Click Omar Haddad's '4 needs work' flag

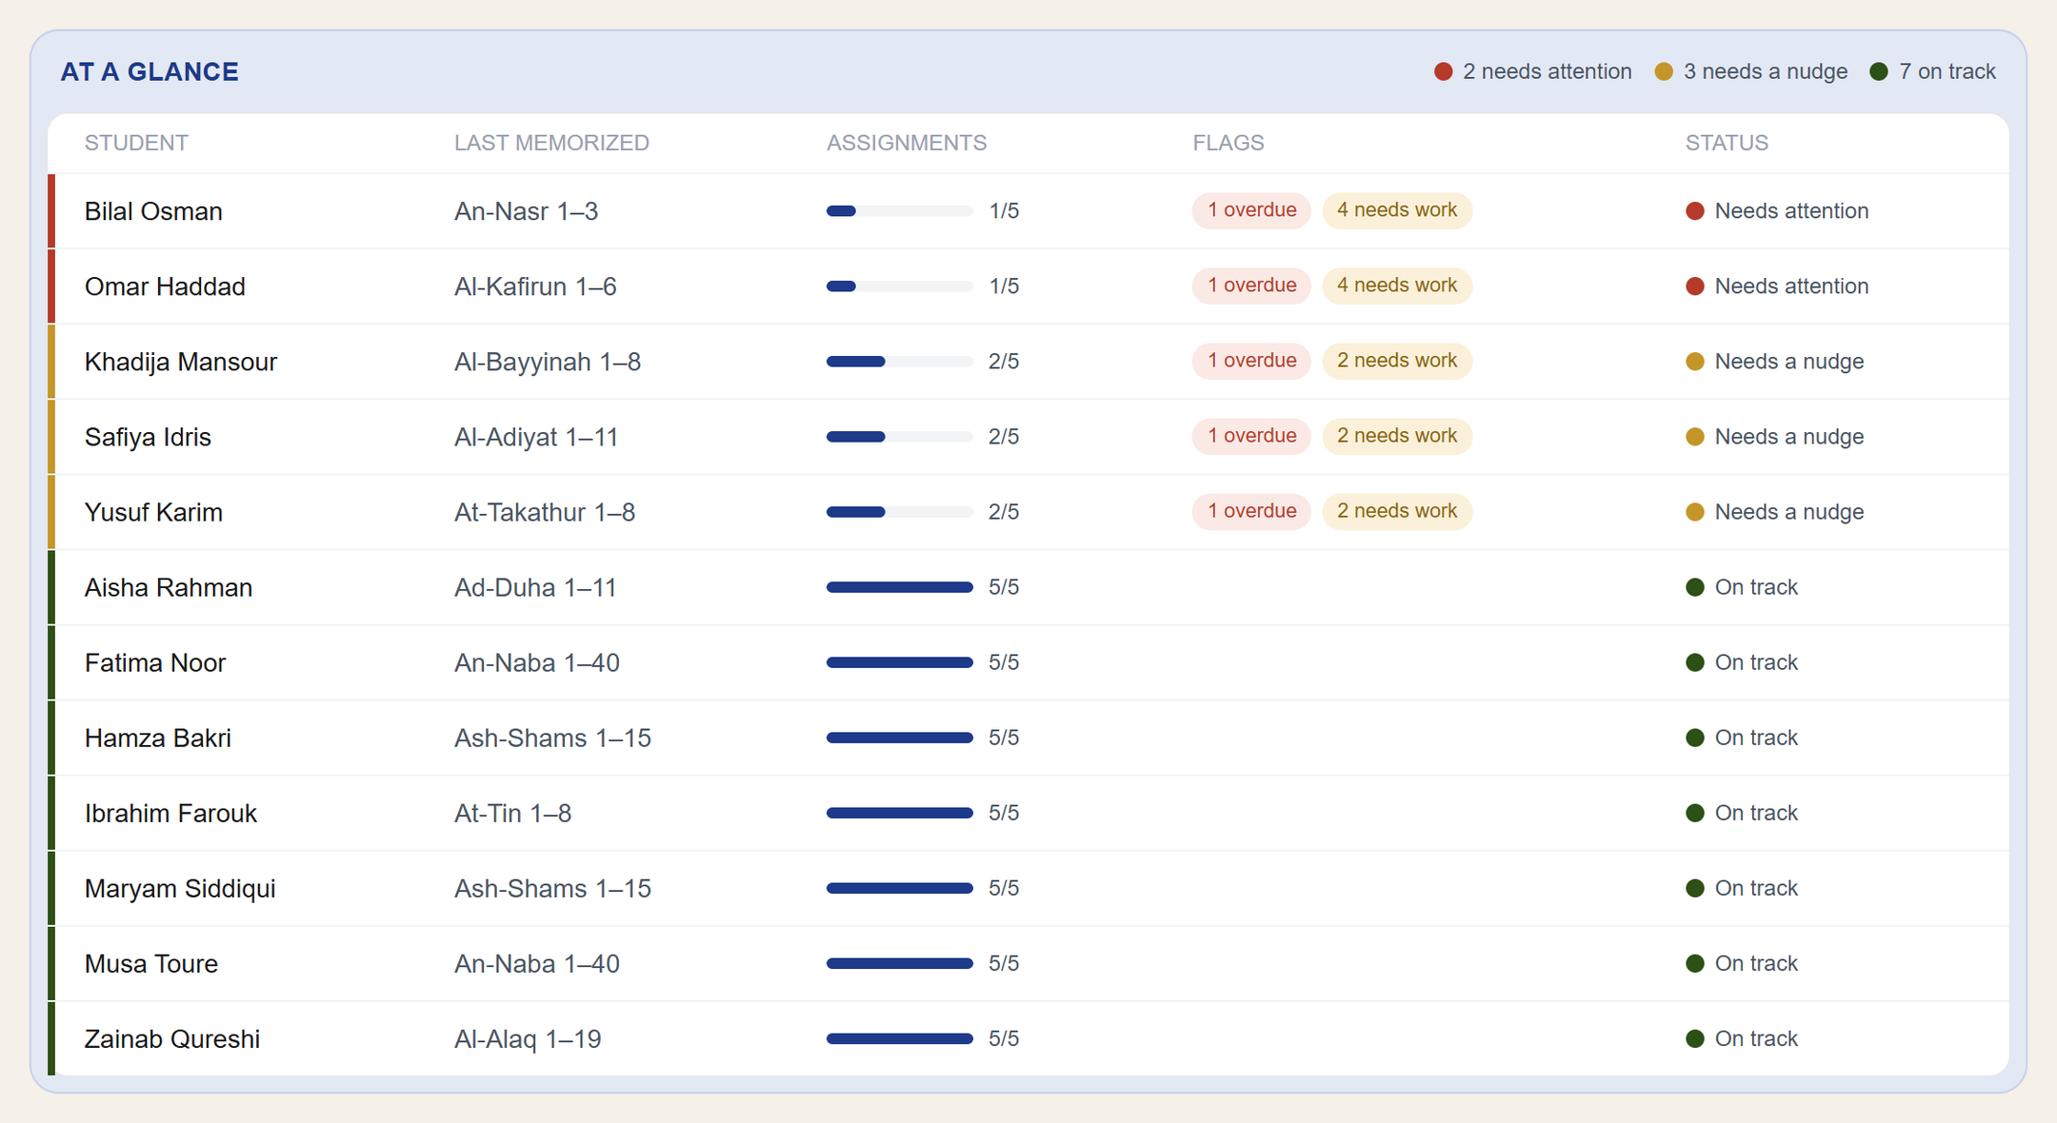point(1397,286)
